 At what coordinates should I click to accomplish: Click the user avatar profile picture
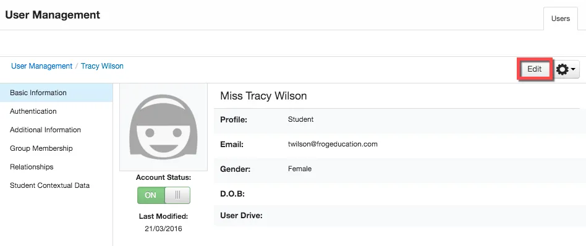(163, 127)
